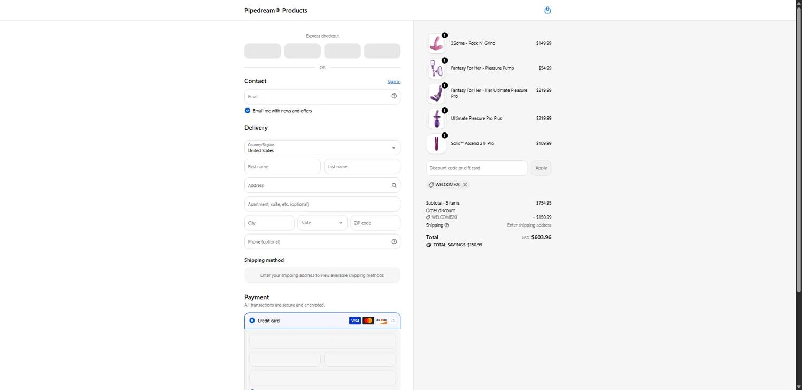The width and height of the screenshot is (802, 390).
Task: Open the State dropdown
Action: click(322, 223)
